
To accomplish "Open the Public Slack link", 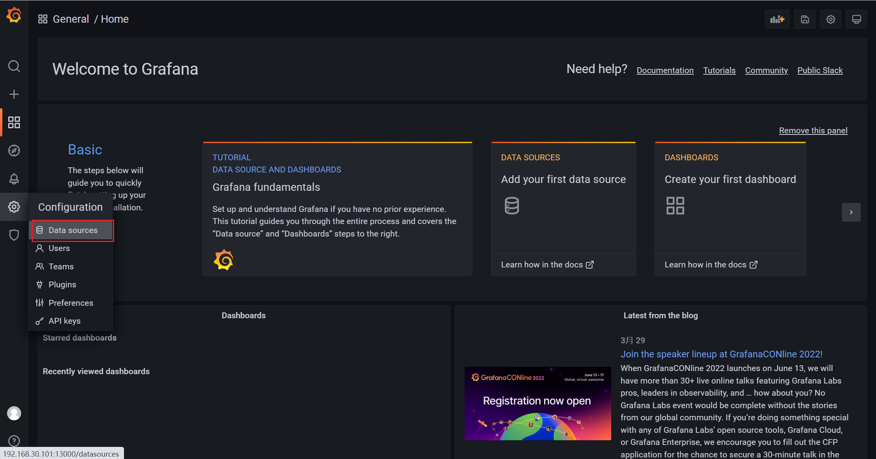I will coord(820,70).
